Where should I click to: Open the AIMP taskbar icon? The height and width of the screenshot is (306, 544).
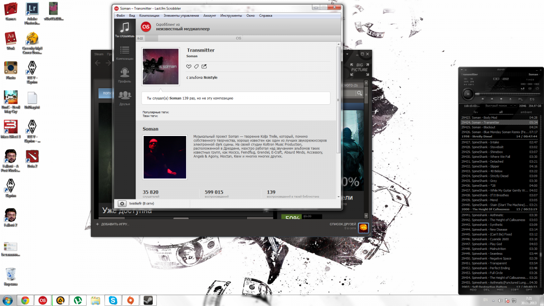coord(60,300)
